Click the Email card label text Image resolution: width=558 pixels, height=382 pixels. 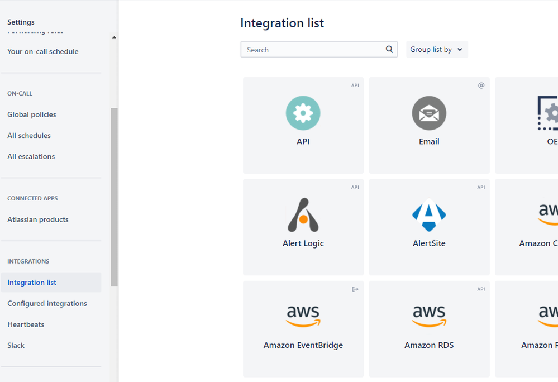[x=429, y=141]
